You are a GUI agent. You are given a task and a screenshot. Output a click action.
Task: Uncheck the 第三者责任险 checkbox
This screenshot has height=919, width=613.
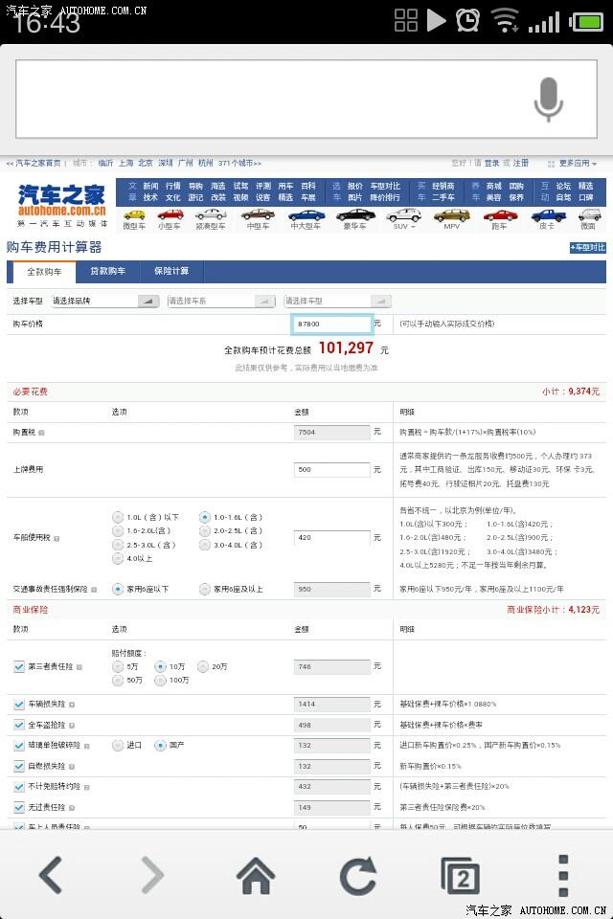coord(19,667)
